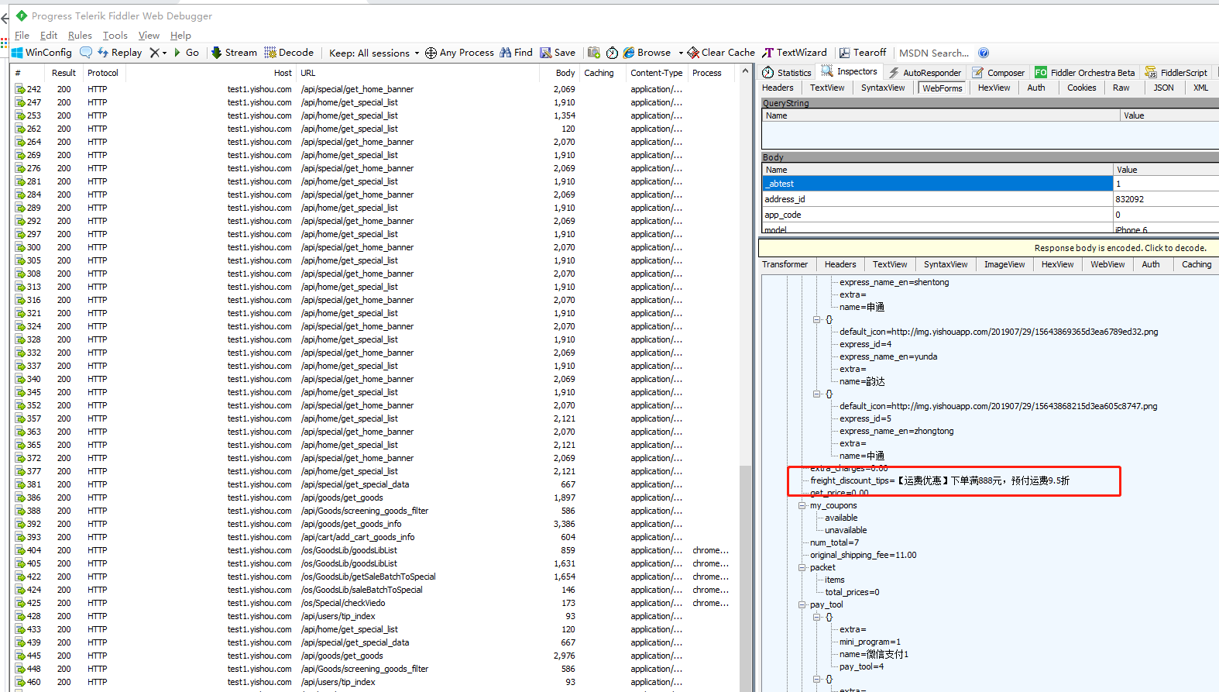Switch to request JSON tab
The width and height of the screenshot is (1219, 692).
pos(1163,88)
